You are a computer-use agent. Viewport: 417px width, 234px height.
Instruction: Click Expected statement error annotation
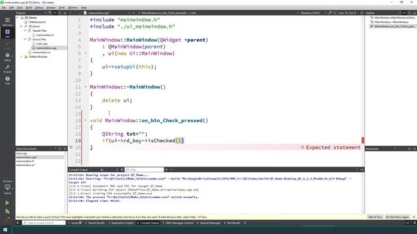pos(331,148)
